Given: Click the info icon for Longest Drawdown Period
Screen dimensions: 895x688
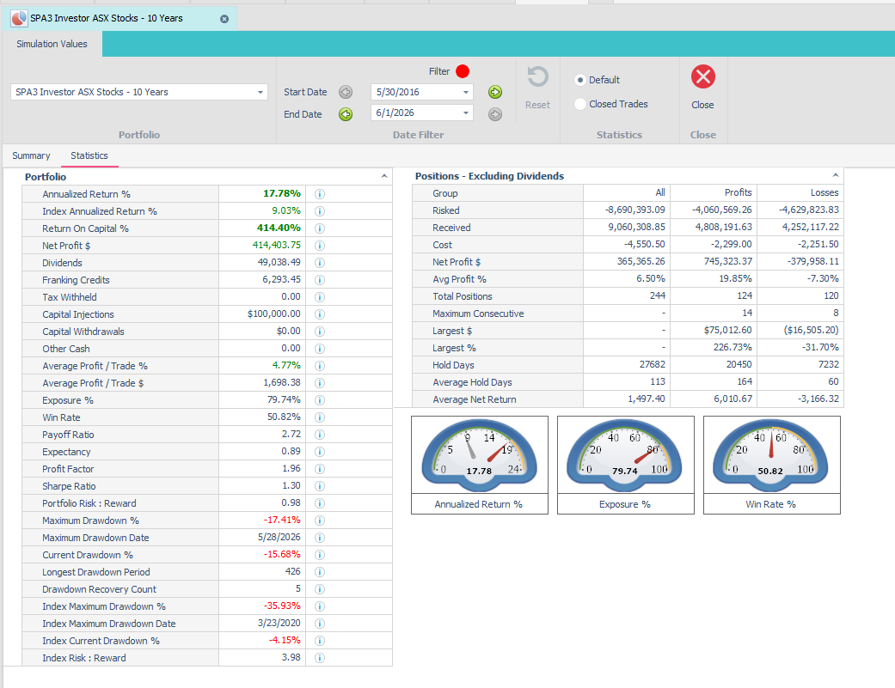Looking at the screenshot, I should pyautogui.click(x=320, y=572).
